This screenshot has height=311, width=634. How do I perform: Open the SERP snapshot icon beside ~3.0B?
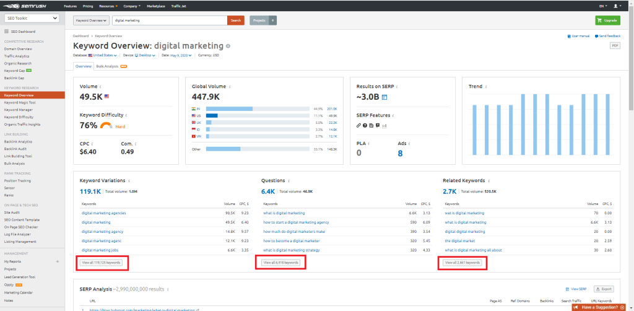(384, 97)
